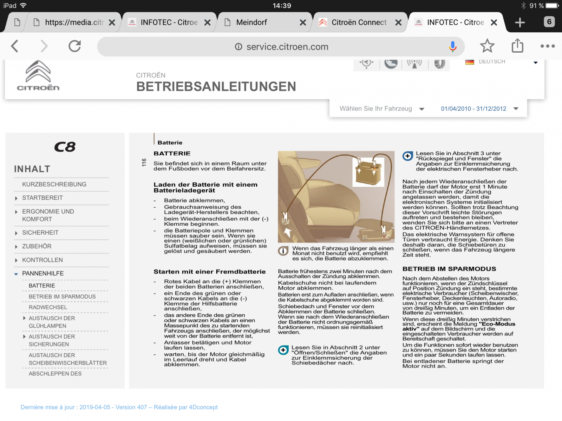Screen dimensions: 562x421
Task: Click the INHALT sidebar heading
Action: (32, 169)
